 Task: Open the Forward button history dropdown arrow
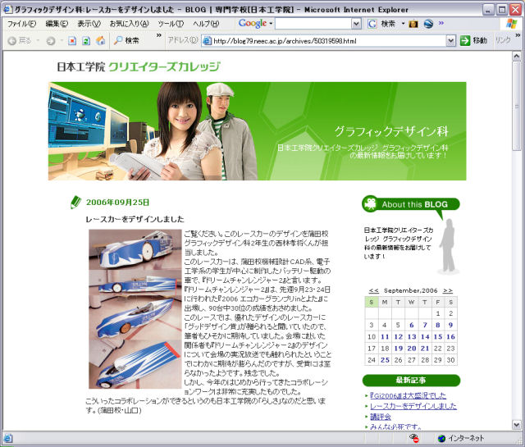tap(62, 41)
